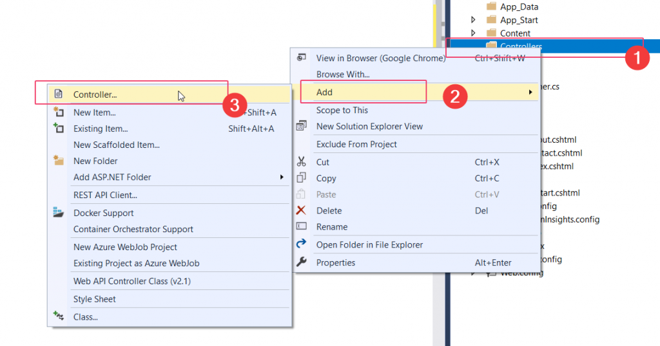660x346 pixels.
Task: Choose Web API Controller Class (v2.1)
Action: [x=132, y=281]
